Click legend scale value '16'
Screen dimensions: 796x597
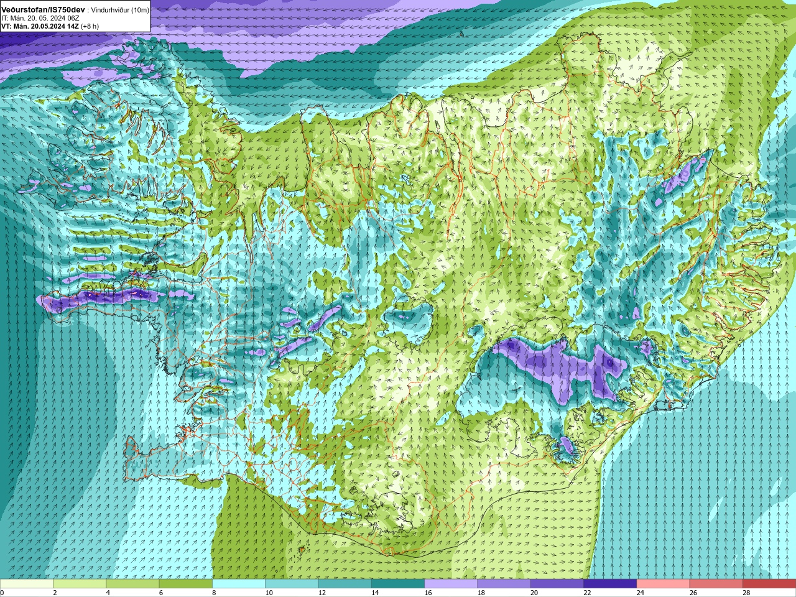point(428,593)
